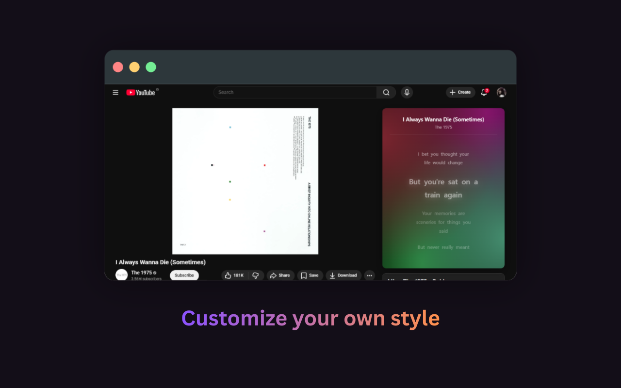The width and height of the screenshot is (621, 388).
Task: Download the video
Action: click(343, 275)
